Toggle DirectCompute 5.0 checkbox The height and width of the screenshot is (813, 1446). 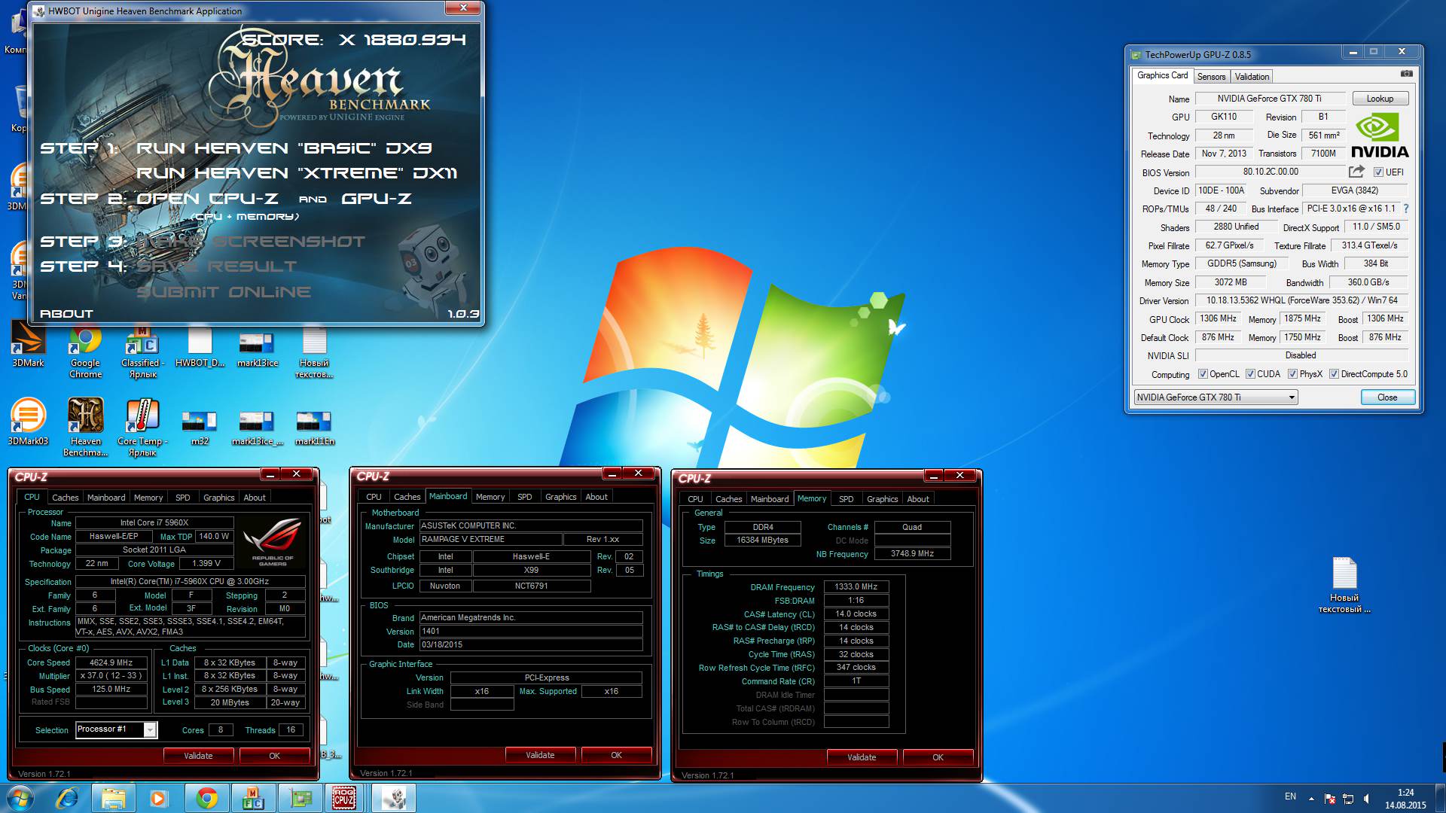[x=1334, y=374]
